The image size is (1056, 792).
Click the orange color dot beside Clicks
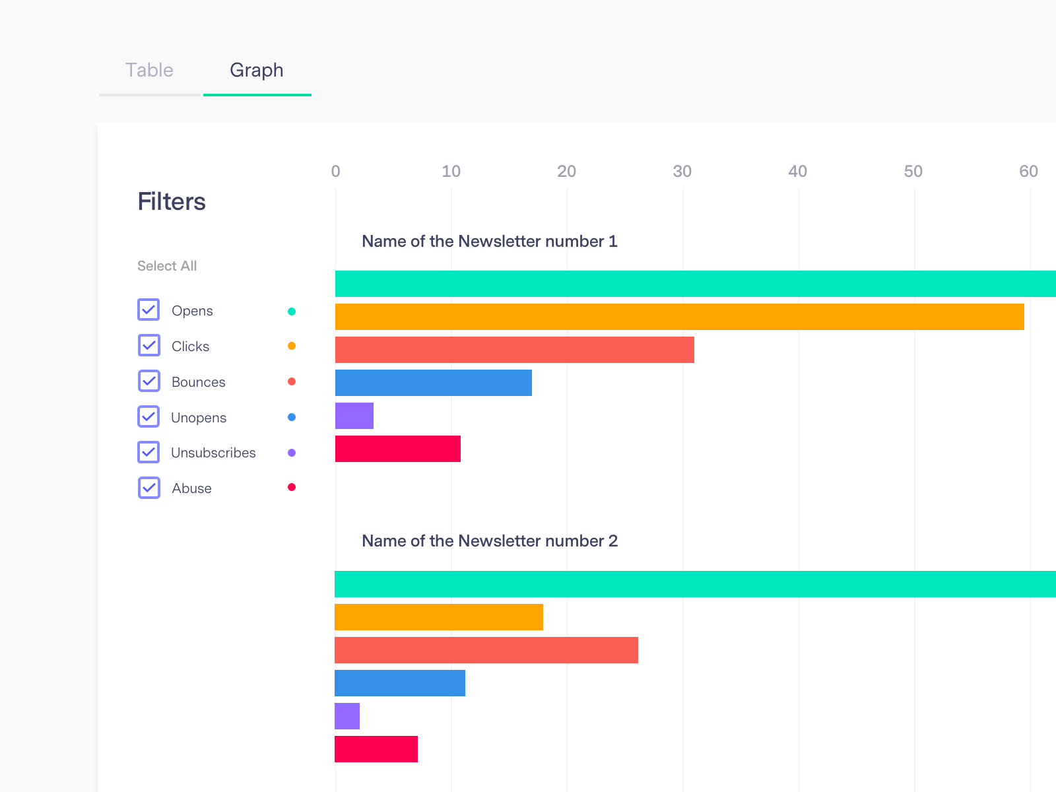pyautogui.click(x=291, y=346)
